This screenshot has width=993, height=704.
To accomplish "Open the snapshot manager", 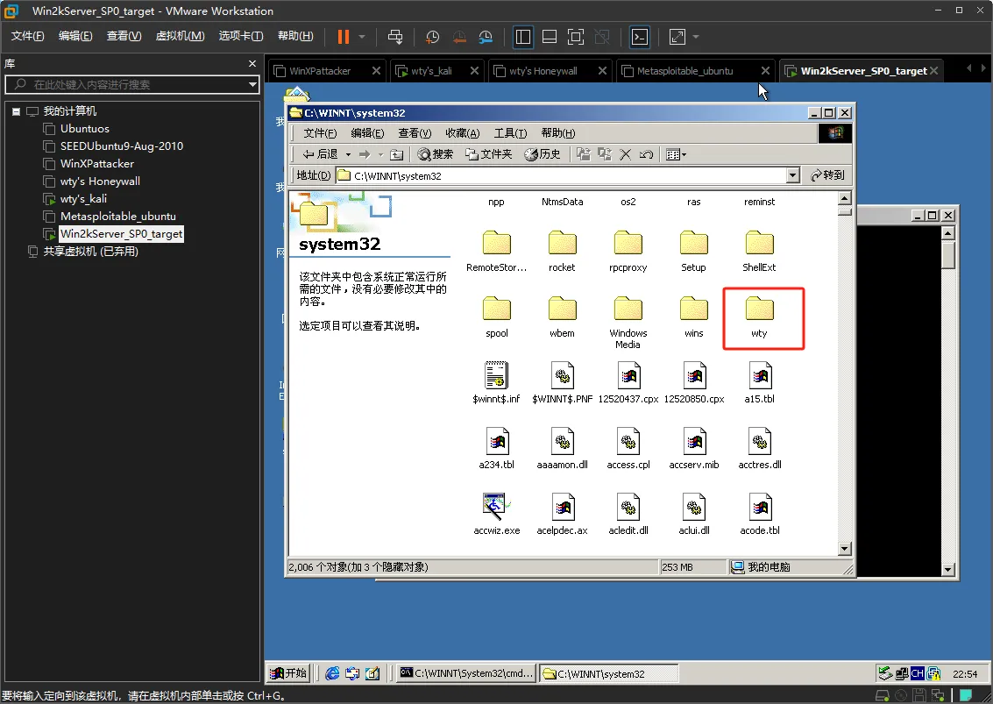I will pyautogui.click(x=486, y=37).
